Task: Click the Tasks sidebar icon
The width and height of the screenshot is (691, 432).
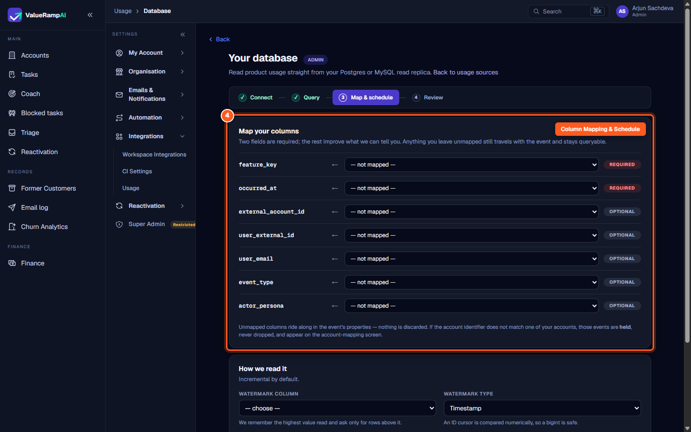Action: click(12, 74)
